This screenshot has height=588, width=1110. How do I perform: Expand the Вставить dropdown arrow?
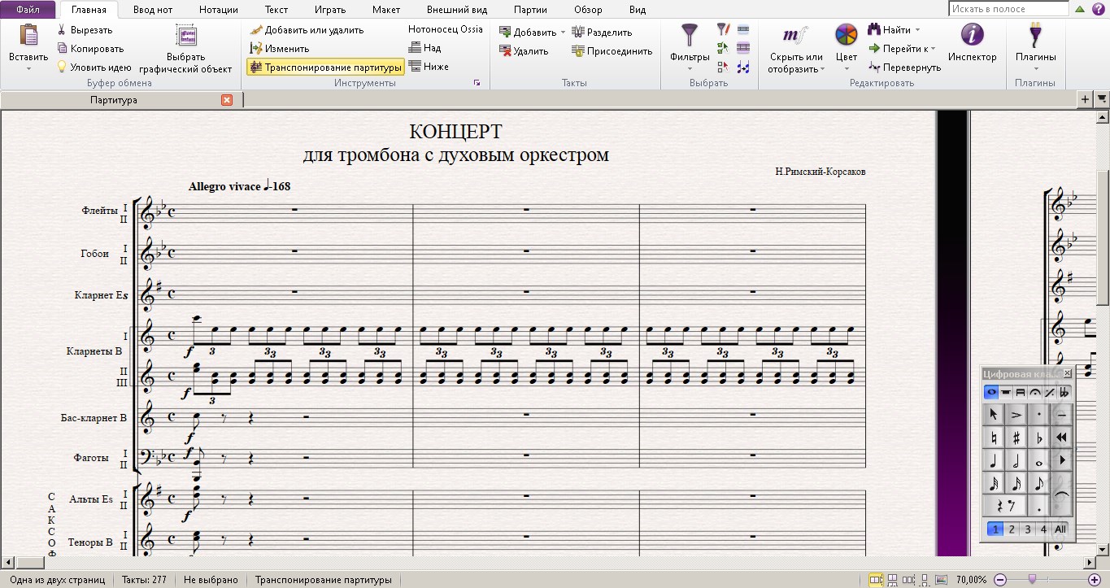point(28,68)
